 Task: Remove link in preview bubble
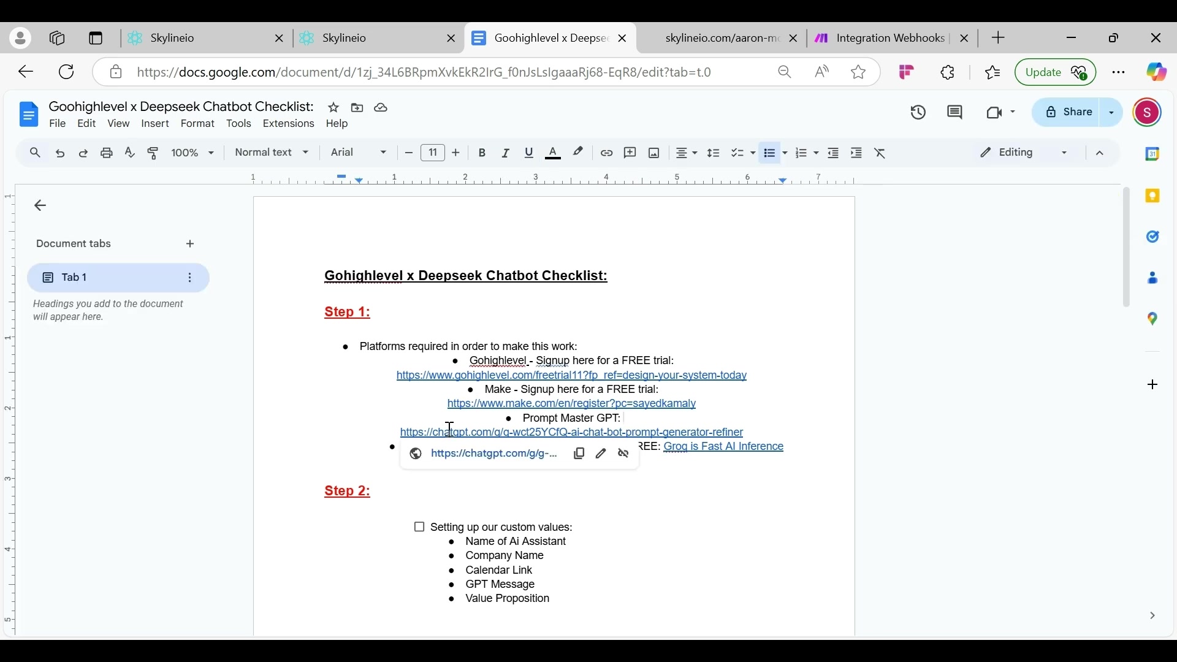[624, 454]
